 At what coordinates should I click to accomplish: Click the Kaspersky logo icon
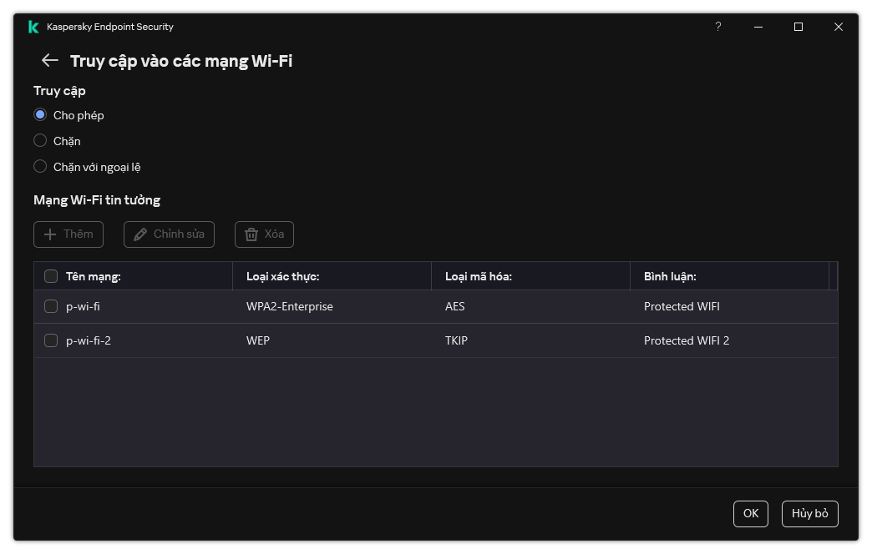[33, 27]
